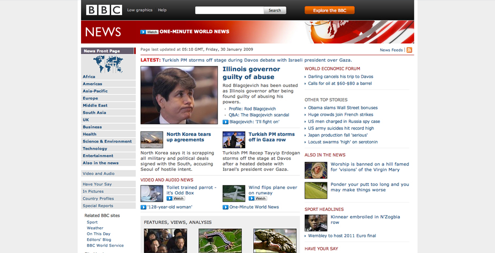Click the BBC logo in the header
Viewport: 495px width, 253px height.
(x=104, y=10)
